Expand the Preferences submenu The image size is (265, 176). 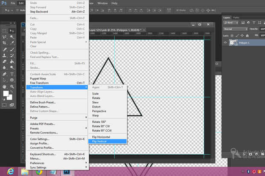coord(57,163)
